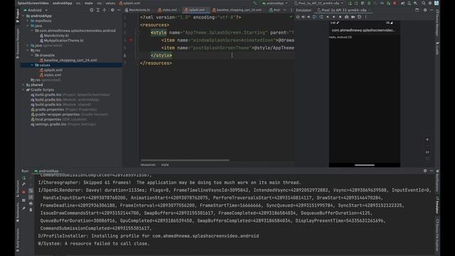Take emulator screenshot with camera icon
Image resolution: width=455 pixels, height=256 pixels.
coord(346,17)
